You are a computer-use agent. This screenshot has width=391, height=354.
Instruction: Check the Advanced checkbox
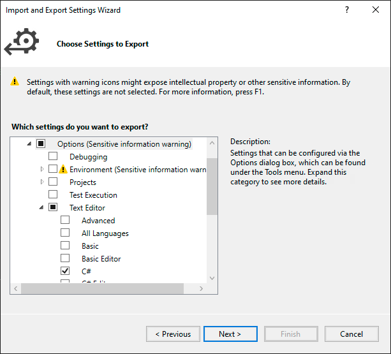(65, 220)
